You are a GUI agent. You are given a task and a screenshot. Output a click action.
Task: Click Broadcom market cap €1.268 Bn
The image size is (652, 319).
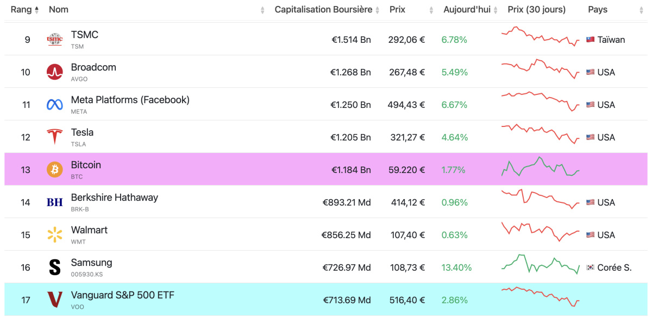pos(351,72)
